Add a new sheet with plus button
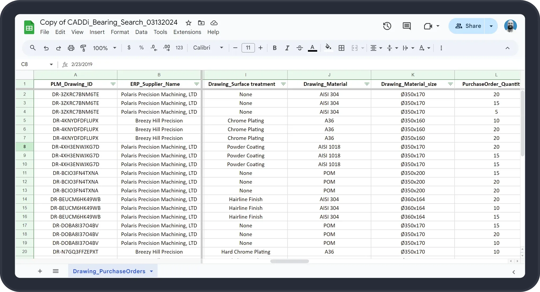Viewport: 540px width, 292px height. [40, 271]
